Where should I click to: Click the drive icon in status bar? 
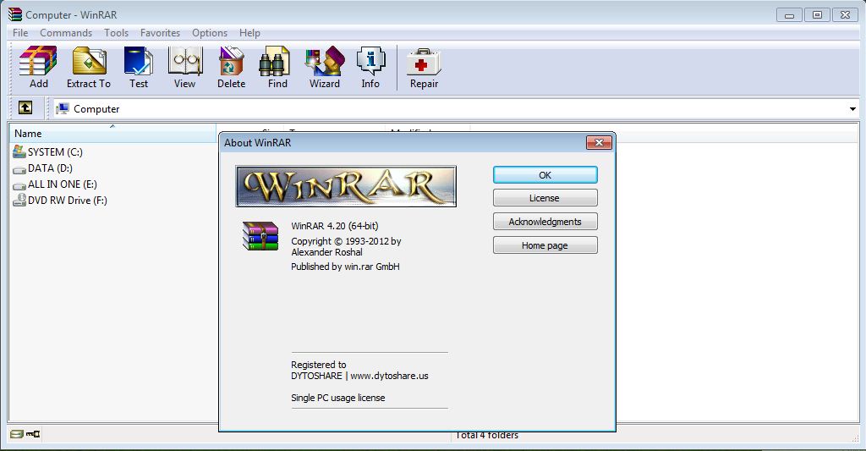[x=17, y=434]
